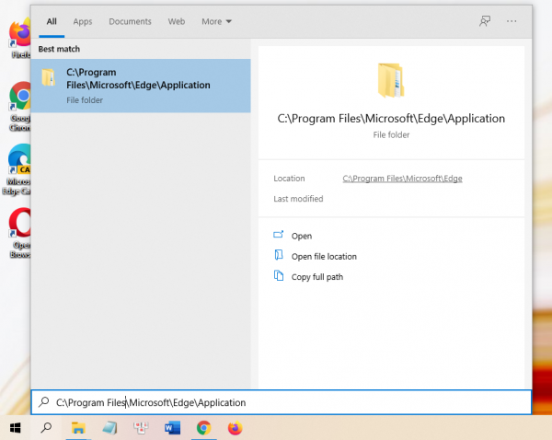Image resolution: width=552 pixels, height=440 pixels.
Task: Open Microsoft Word from taskbar
Action: (173, 428)
